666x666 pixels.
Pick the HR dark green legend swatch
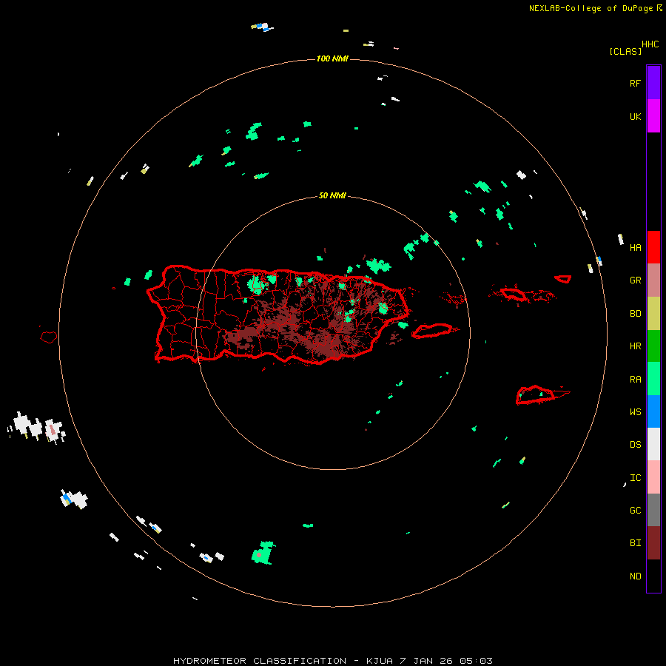[653, 346]
